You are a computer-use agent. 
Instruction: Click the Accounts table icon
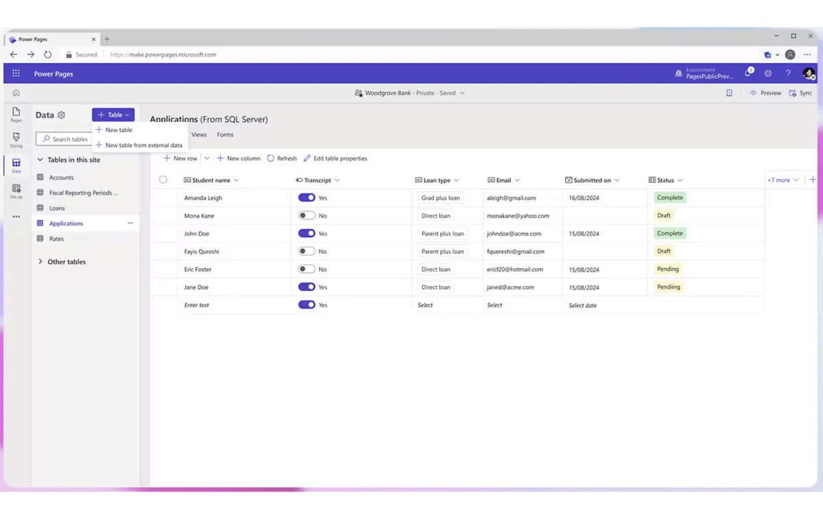(x=40, y=178)
